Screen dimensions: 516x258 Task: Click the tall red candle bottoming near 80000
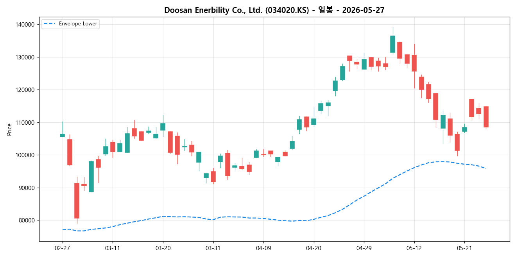click(x=77, y=201)
